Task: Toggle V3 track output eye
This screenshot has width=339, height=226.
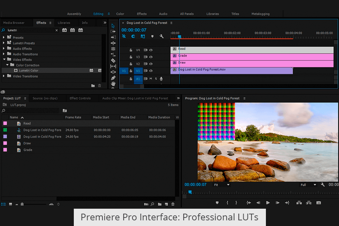Action: pos(151,57)
